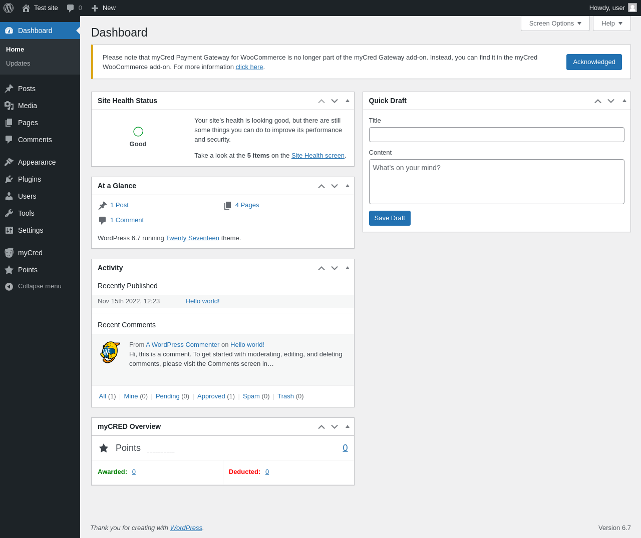Move At a Glance widget up
The image size is (641, 538).
point(322,186)
